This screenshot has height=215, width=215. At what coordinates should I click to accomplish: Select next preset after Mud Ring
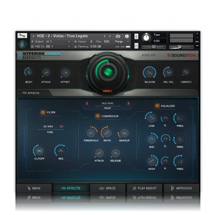point(128,103)
